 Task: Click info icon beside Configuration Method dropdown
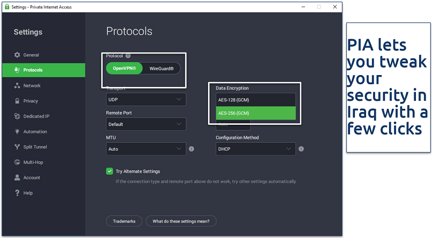[x=301, y=149]
